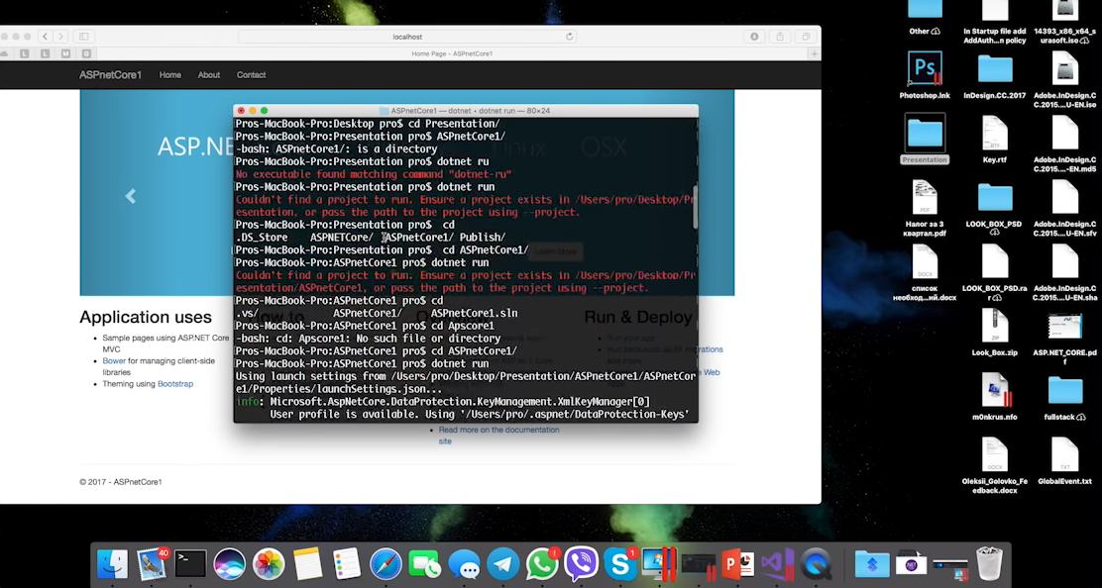Select the Home Page - ASPnetCore1 tab
The height and width of the screenshot is (588, 1102).
(452, 54)
